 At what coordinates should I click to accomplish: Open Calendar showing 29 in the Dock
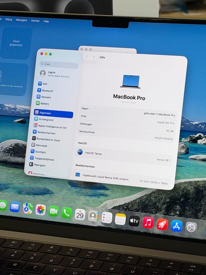coord(80,215)
